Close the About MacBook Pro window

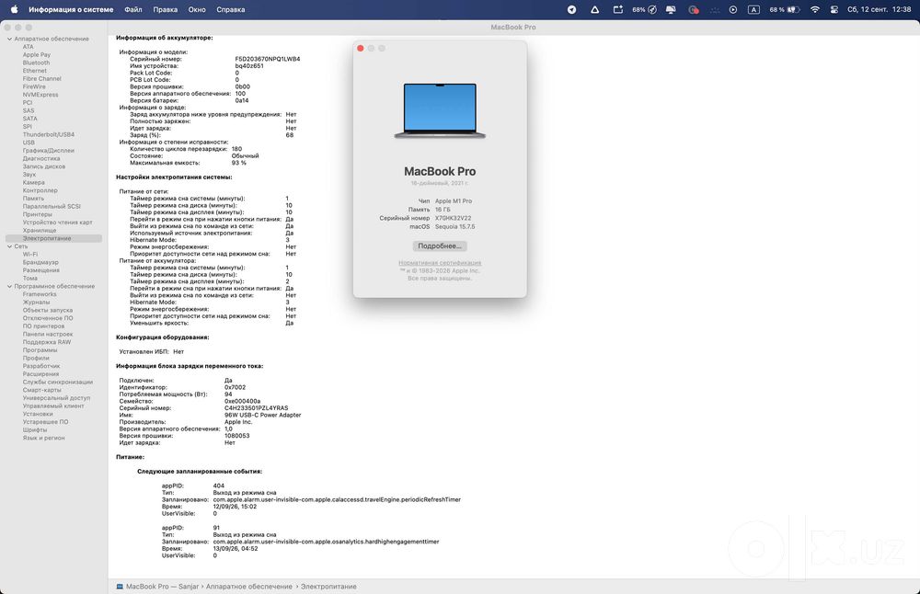[x=361, y=48]
